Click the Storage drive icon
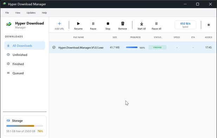The width and height of the screenshot is (217, 138). (8, 120)
